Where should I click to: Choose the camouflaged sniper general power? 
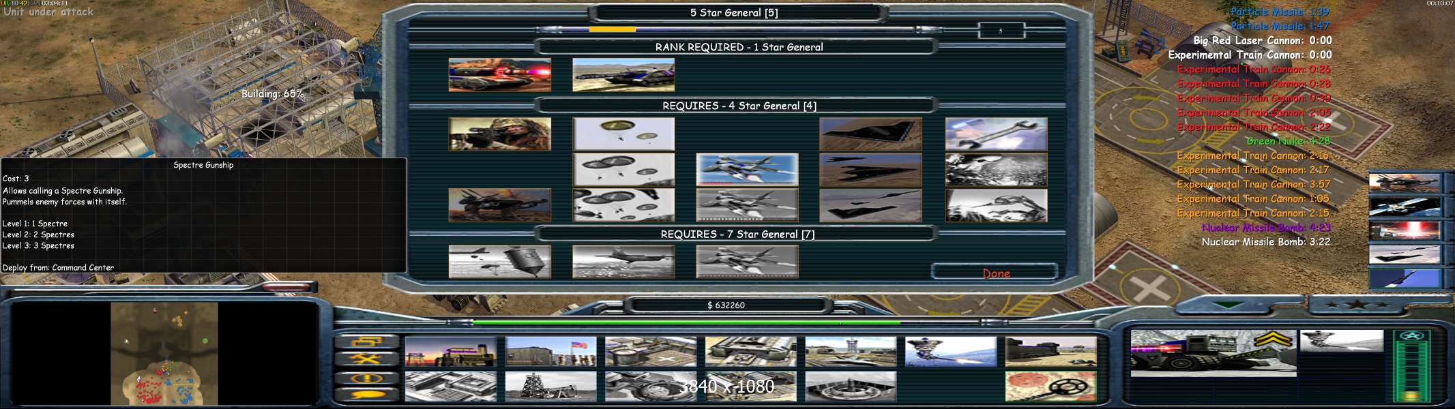[499, 134]
